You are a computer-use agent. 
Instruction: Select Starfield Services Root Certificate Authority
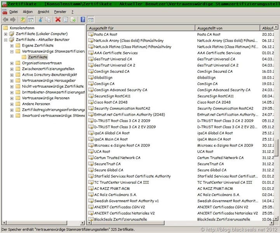pos(132,176)
